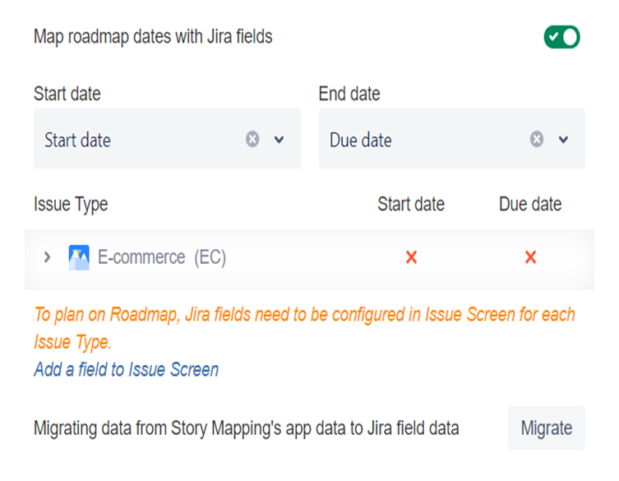Click the Issue Type column header

[71, 204]
